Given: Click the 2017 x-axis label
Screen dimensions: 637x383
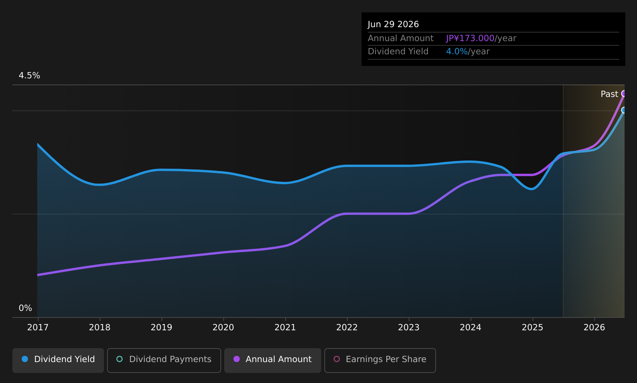Looking at the screenshot, I should click(38, 328).
